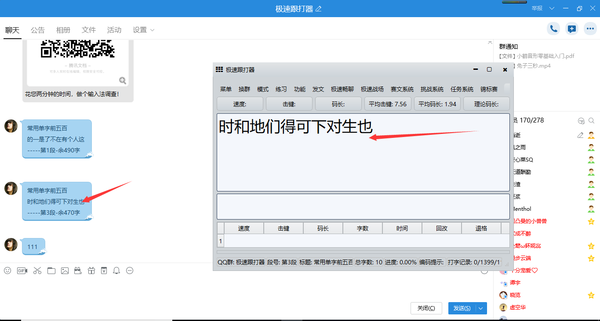Viewport: 600px width, 321px height.
Task: Search group members with magnifier icon
Action: (591, 120)
